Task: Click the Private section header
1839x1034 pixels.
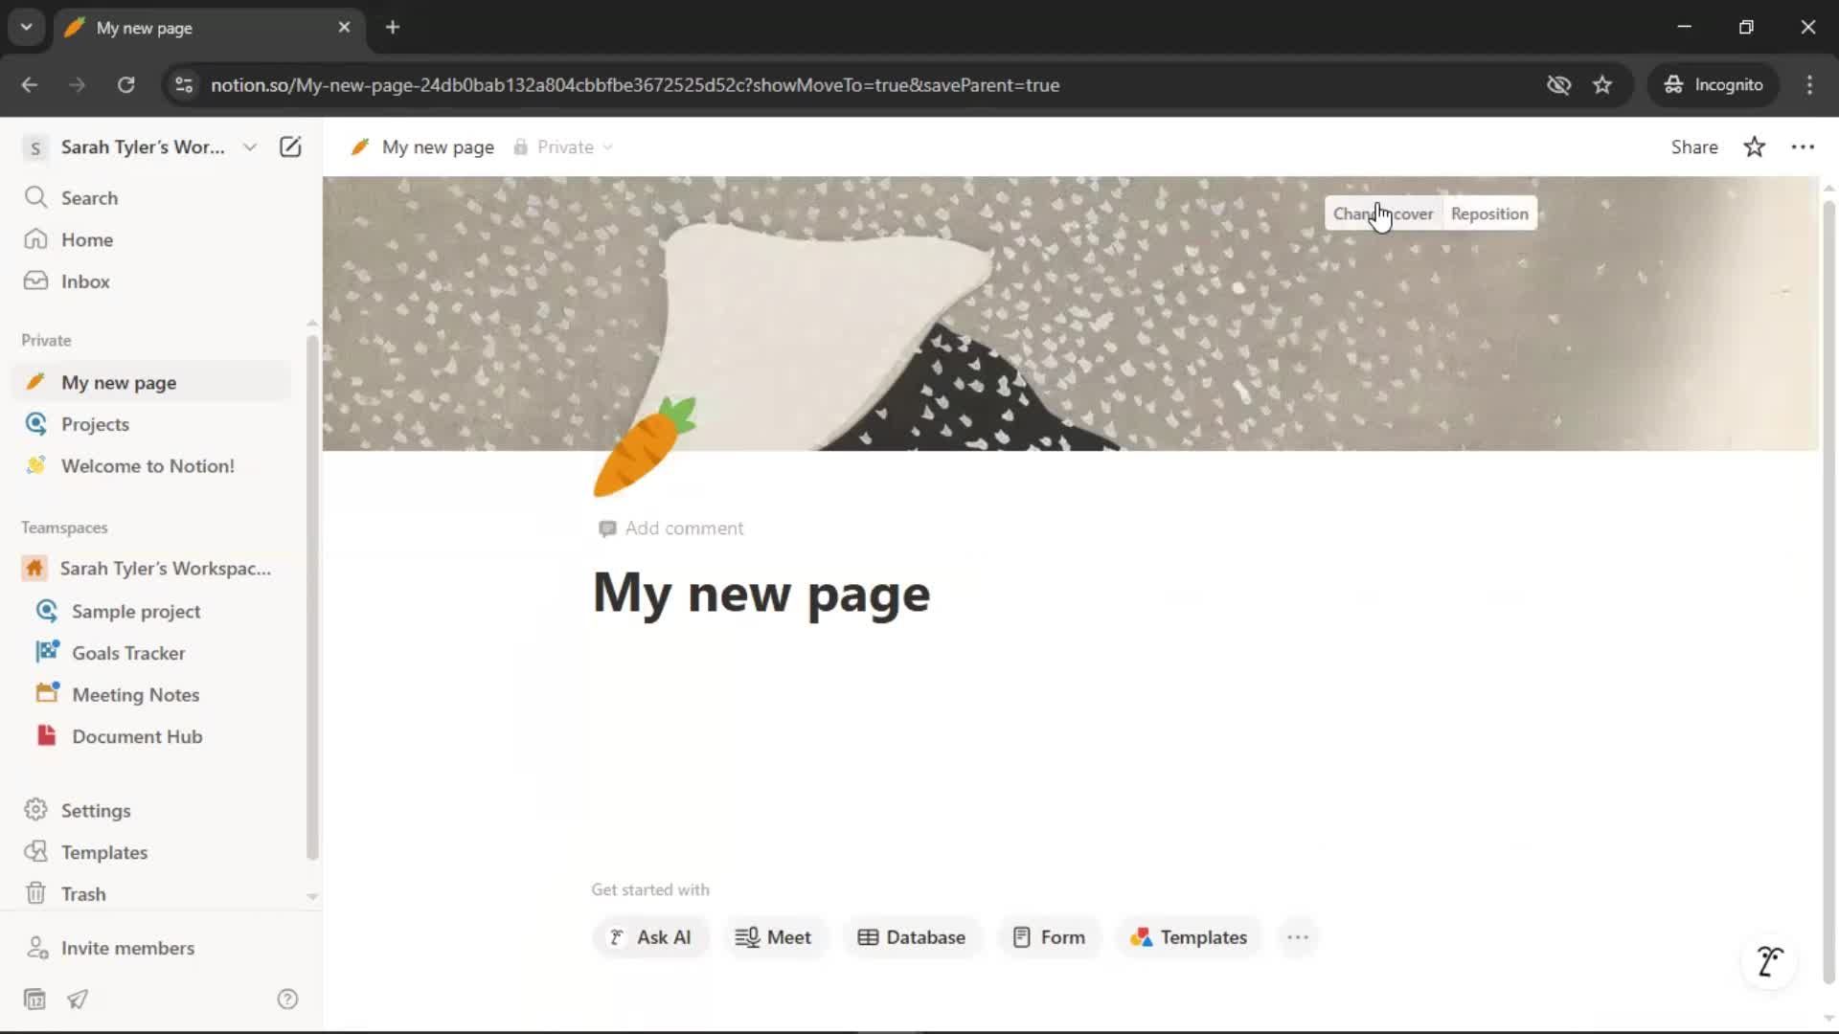Action: 46,341
